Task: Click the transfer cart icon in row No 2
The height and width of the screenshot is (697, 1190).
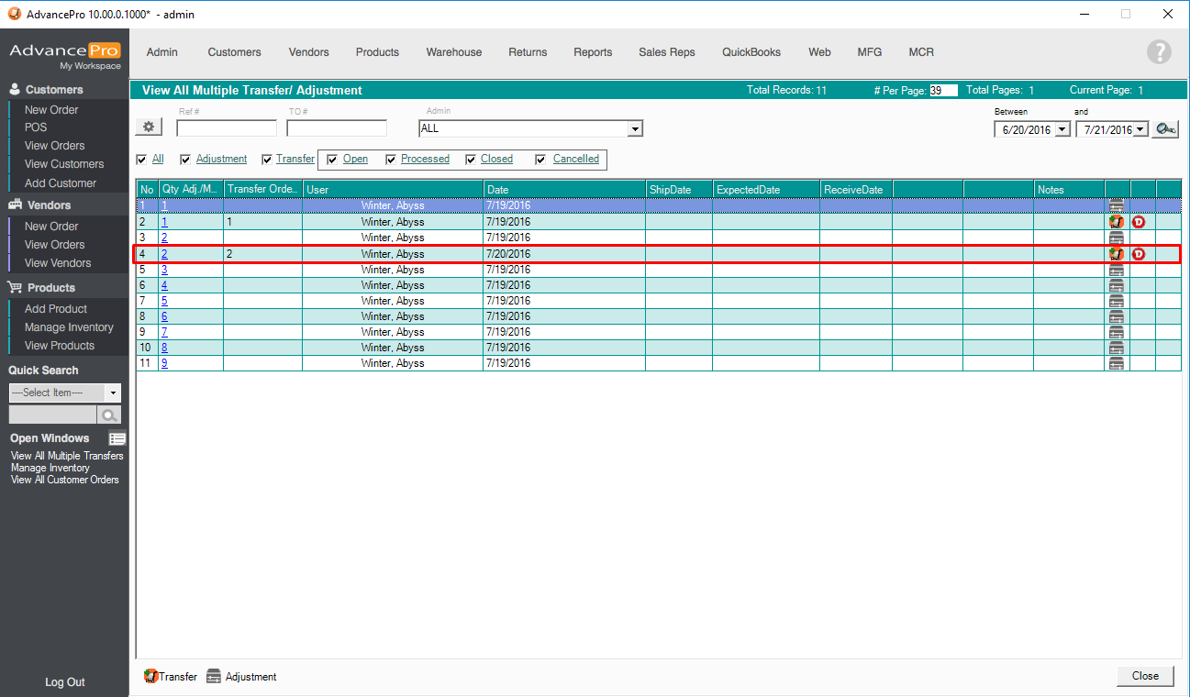Action: 1117,222
